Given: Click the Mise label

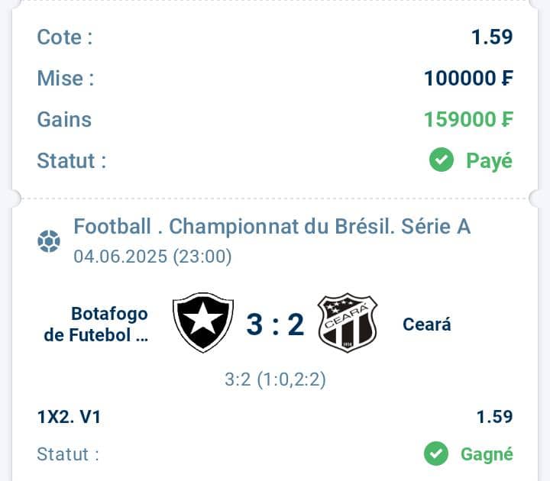Looking at the screenshot, I should coord(66,78).
